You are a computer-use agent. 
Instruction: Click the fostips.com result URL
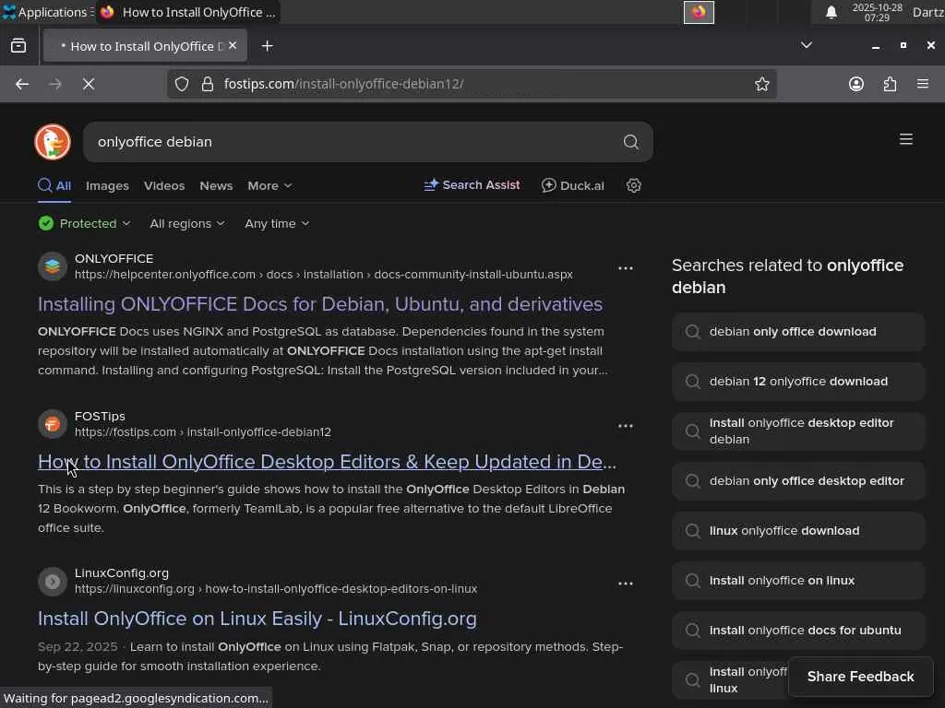point(202,432)
